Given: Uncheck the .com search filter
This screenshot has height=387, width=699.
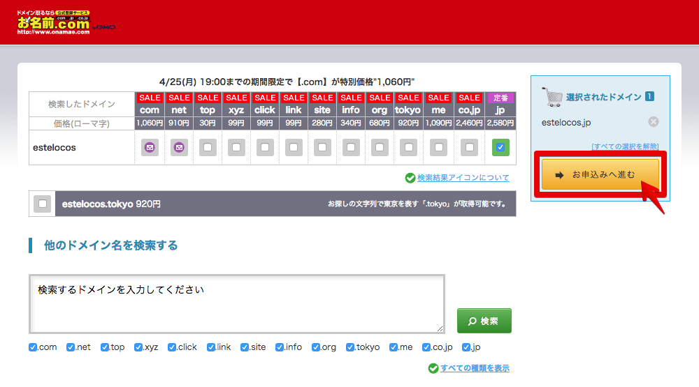Looking at the screenshot, I should 33,347.
